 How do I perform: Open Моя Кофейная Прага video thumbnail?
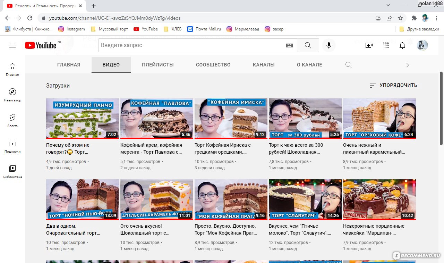coord(231,200)
